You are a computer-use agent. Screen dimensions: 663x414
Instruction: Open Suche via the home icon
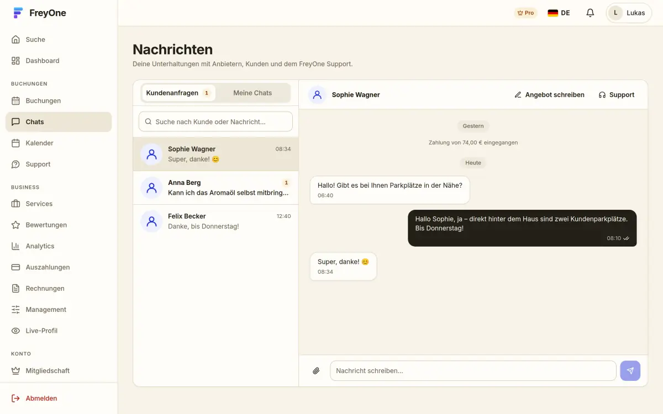15,40
